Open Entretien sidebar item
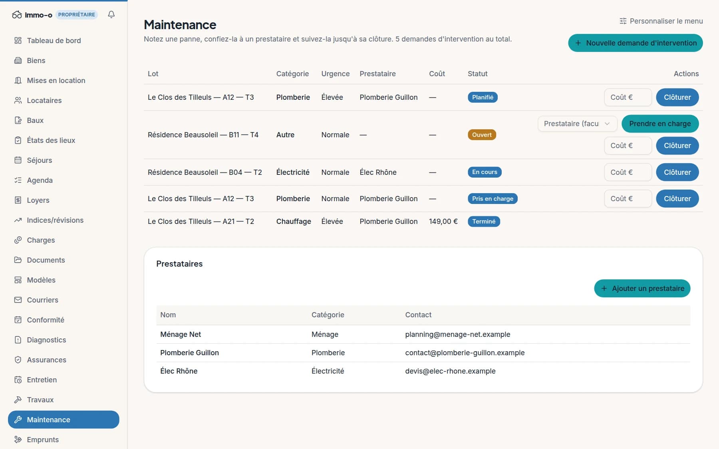Screen dimensions: 719x449 [64, 380]
